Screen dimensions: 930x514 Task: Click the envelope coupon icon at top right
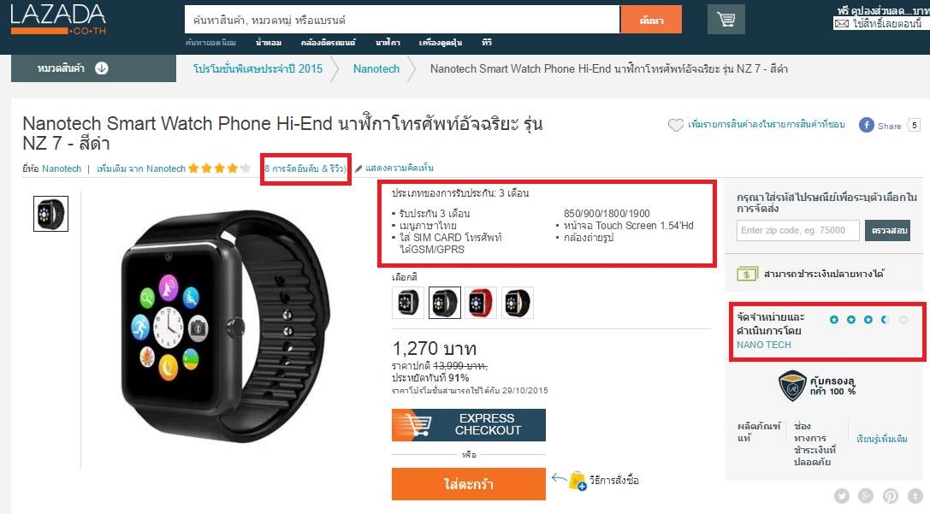click(841, 24)
